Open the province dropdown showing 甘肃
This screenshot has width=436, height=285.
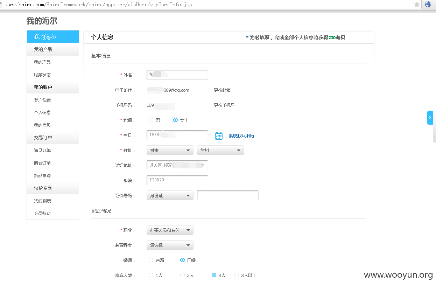[170, 150]
